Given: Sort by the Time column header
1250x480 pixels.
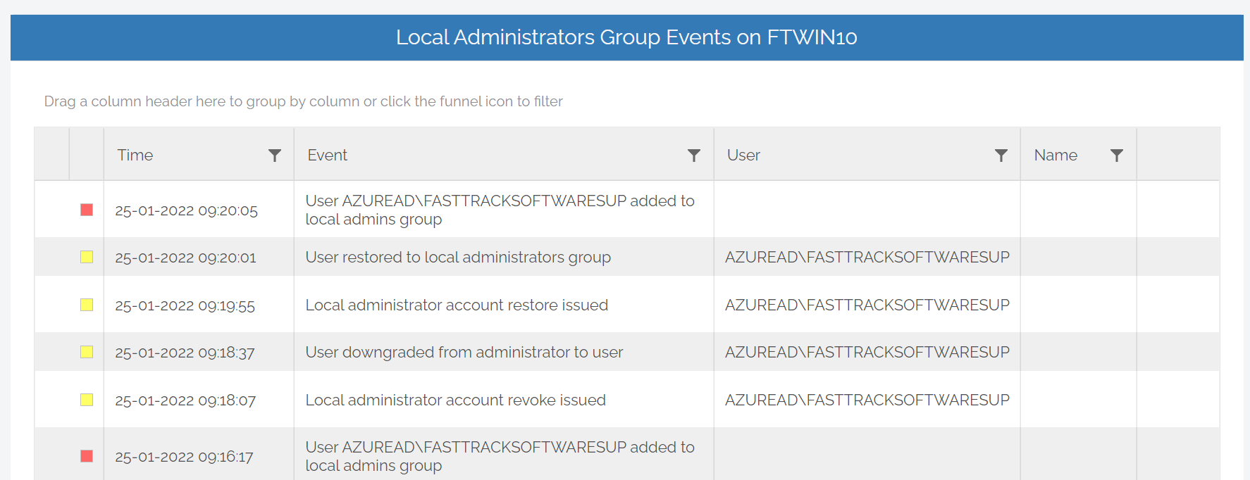Looking at the screenshot, I should pos(135,155).
